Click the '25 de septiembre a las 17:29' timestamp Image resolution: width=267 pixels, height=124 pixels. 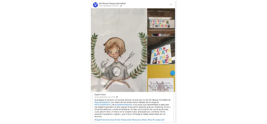point(105,97)
